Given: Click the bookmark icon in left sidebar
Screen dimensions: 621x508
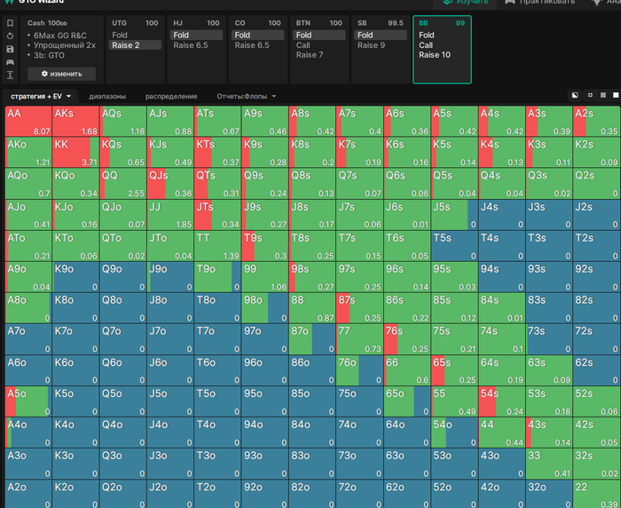Looking at the screenshot, I should tap(11, 23).
